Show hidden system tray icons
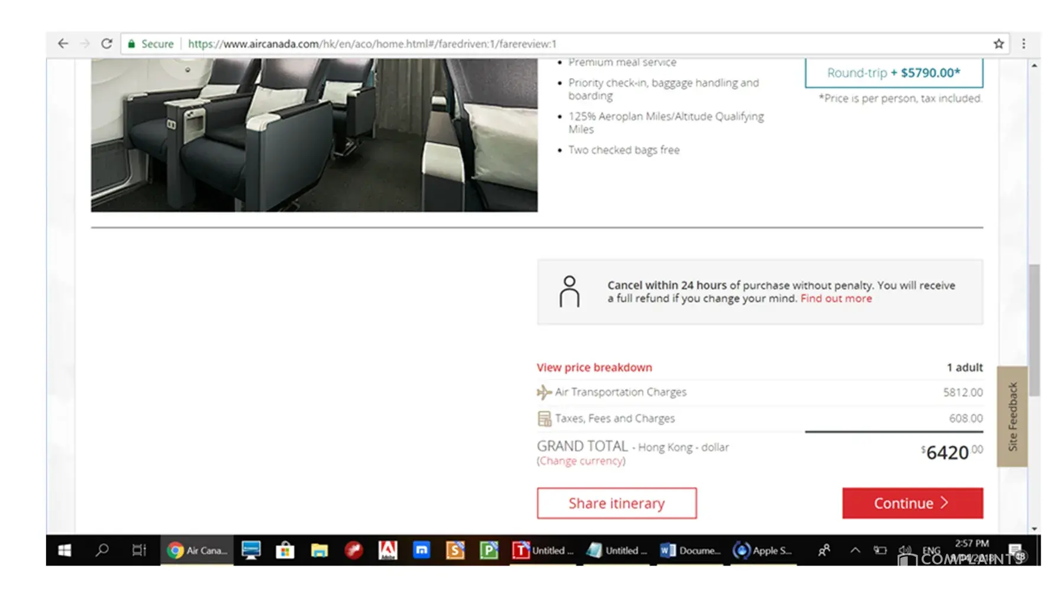 point(855,550)
